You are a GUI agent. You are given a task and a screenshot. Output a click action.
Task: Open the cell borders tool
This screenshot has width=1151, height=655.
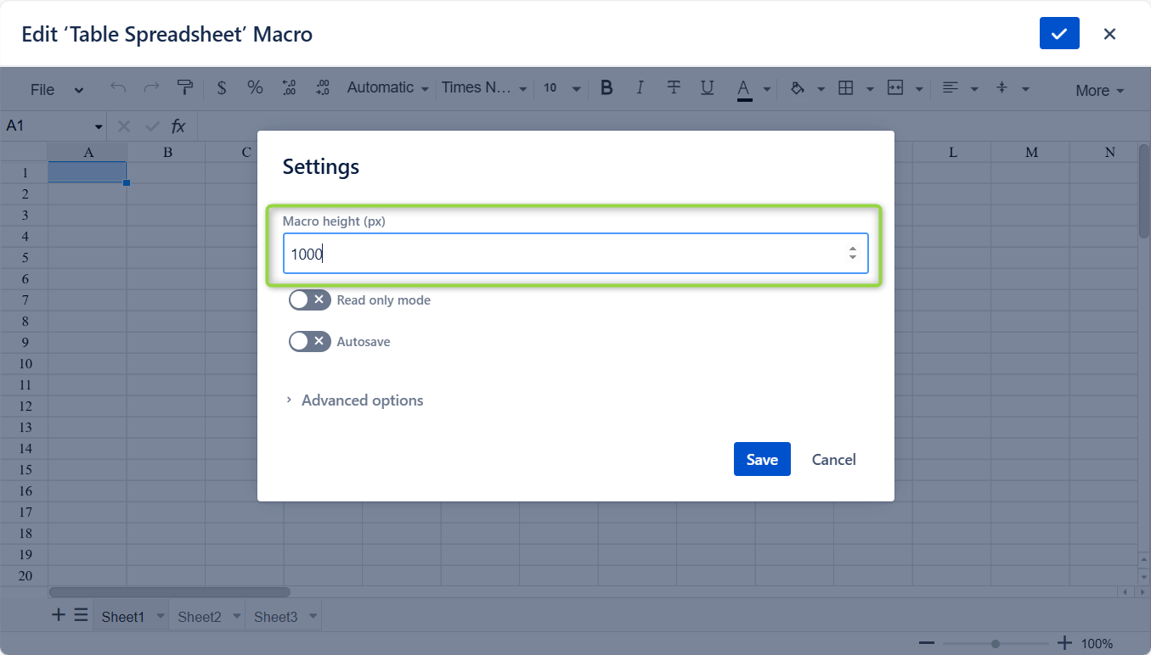point(846,87)
